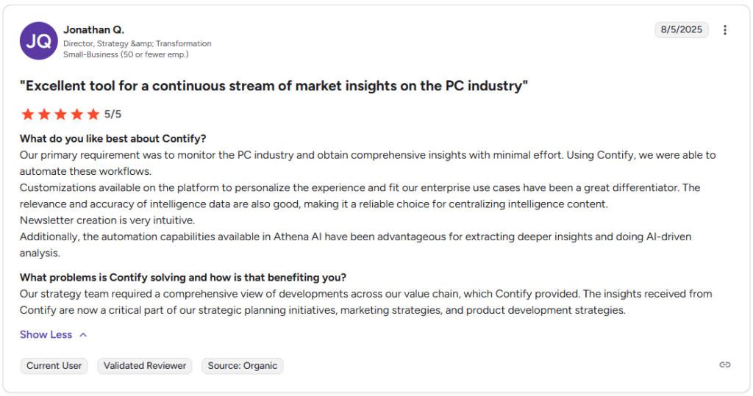Click the second rating star
This screenshot has width=753, height=396.
pyautogui.click(x=44, y=114)
